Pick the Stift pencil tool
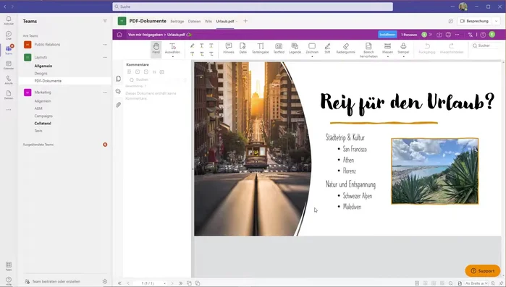This screenshot has width=506, height=287. (327, 48)
